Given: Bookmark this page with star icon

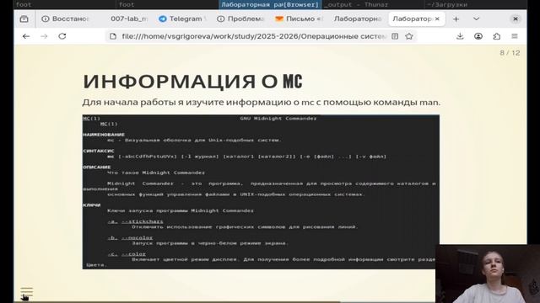Looking at the screenshot, I should pyautogui.click(x=409, y=36).
